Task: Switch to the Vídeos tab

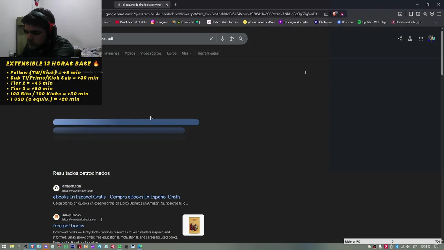Action: (x=130, y=53)
